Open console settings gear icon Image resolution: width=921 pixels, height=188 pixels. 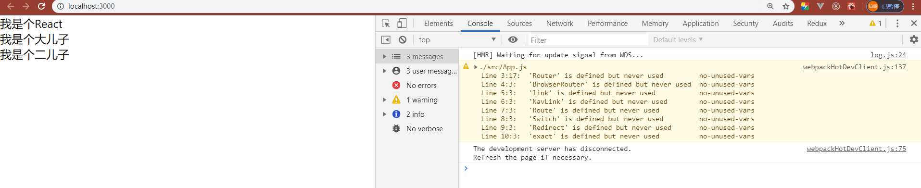tap(914, 39)
